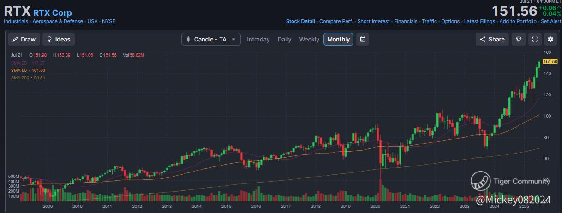
Task: Click the RTX Corp company name
Action: (x=53, y=12)
